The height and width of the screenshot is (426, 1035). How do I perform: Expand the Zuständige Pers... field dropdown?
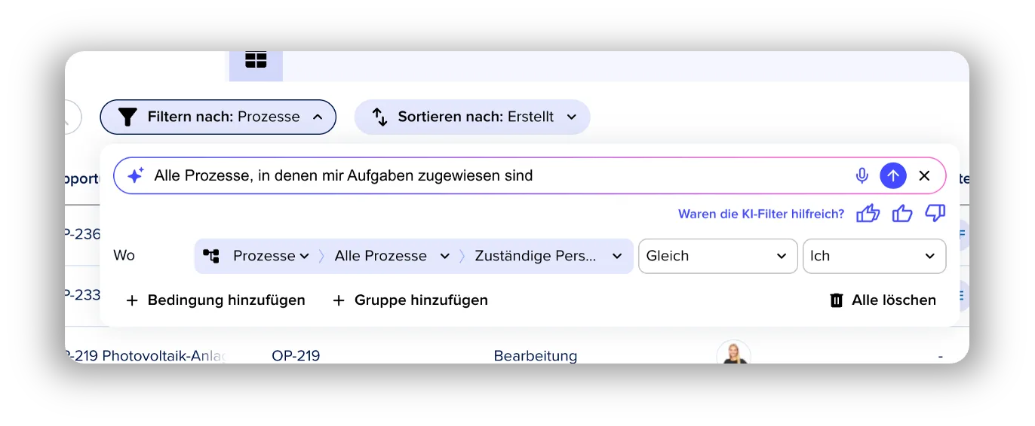pyautogui.click(x=548, y=256)
